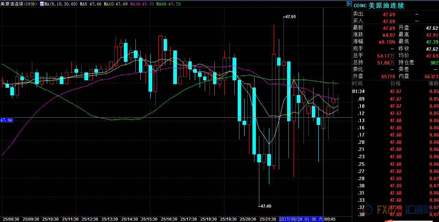Click the 美原油连续 chart title
The height and width of the screenshot is (222, 439).
pos(12,4)
